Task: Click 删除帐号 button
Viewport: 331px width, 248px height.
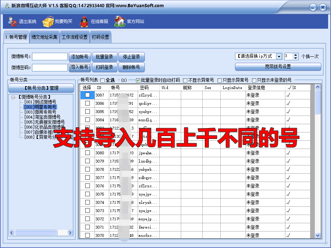Action: 131,67
